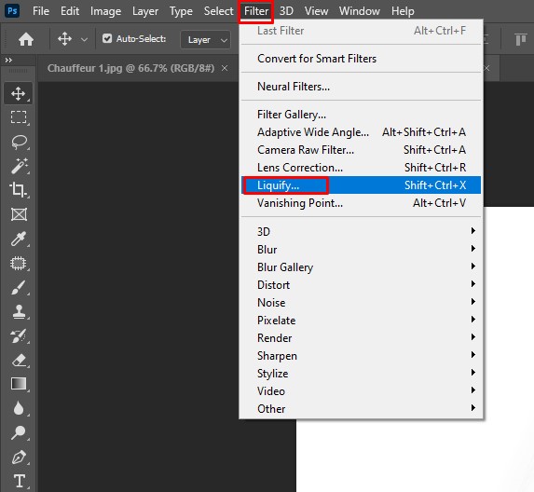Select the Spot Healing patch tool
The width and height of the screenshot is (534, 492).
coord(19,263)
